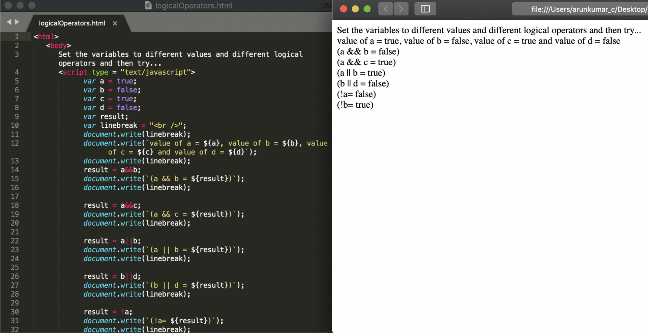Place the cursor on the var result declaration
This screenshot has width=648, height=333.
(105, 116)
